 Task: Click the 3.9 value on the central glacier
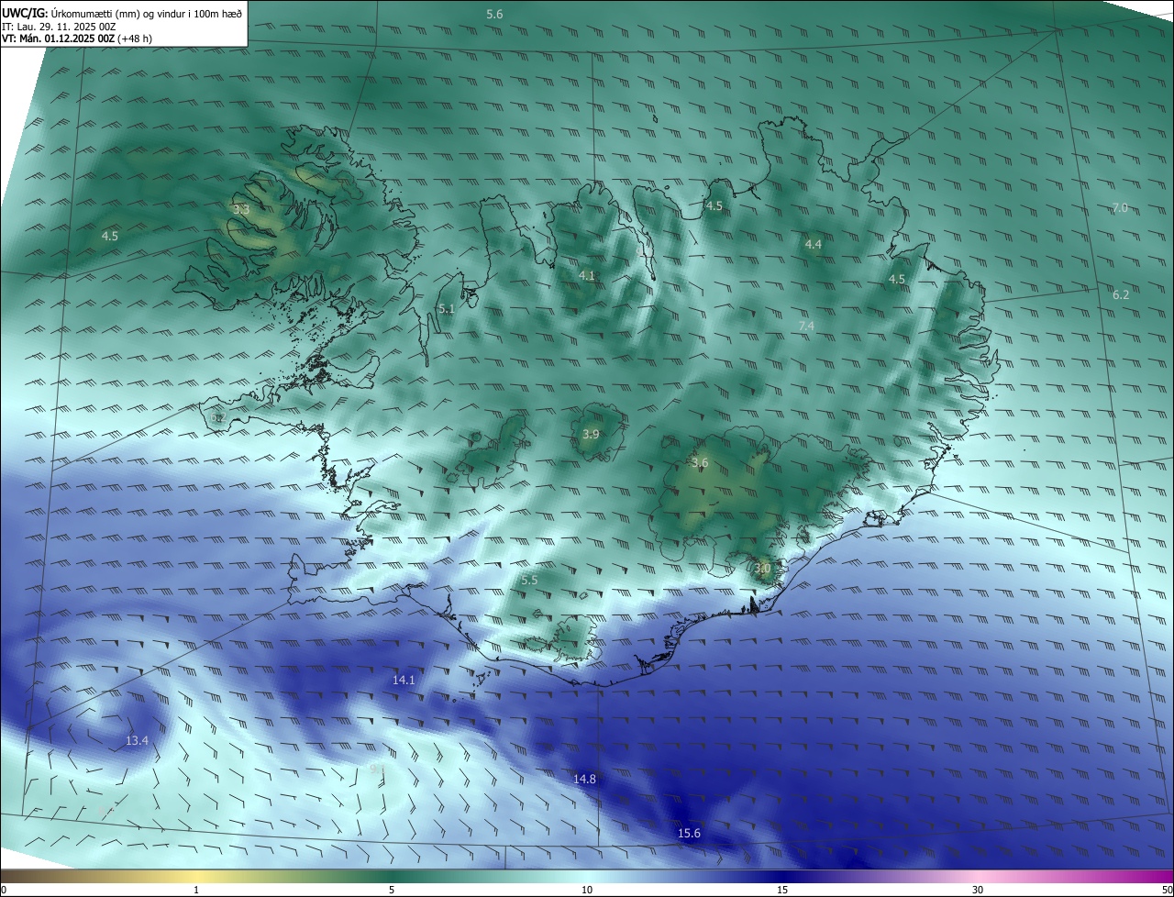[x=591, y=435]
